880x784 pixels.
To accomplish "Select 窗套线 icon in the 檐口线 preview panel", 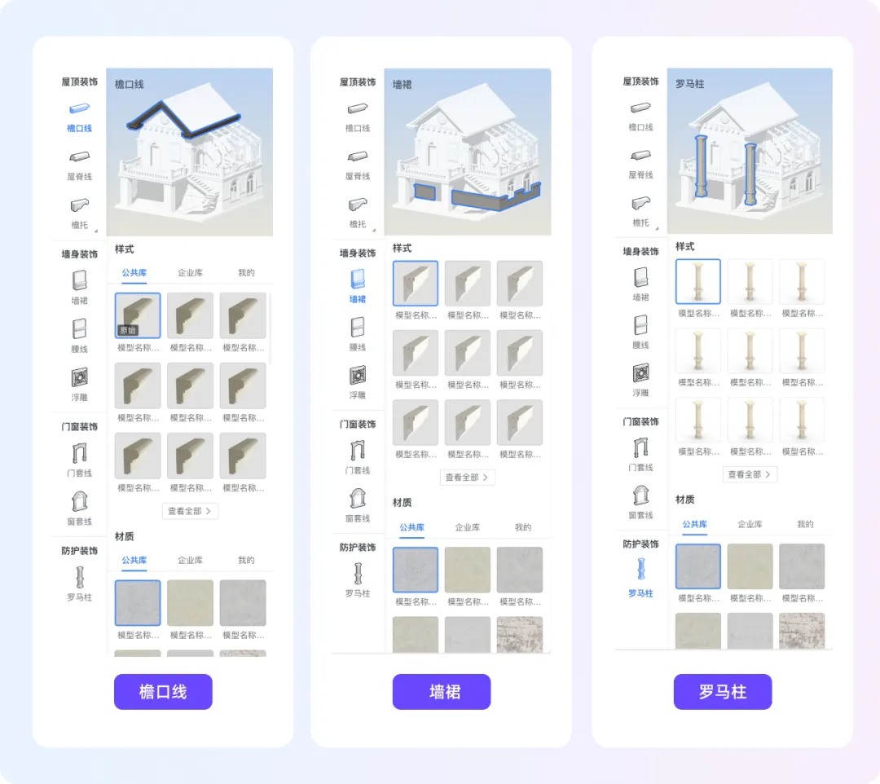I will 79,501.
